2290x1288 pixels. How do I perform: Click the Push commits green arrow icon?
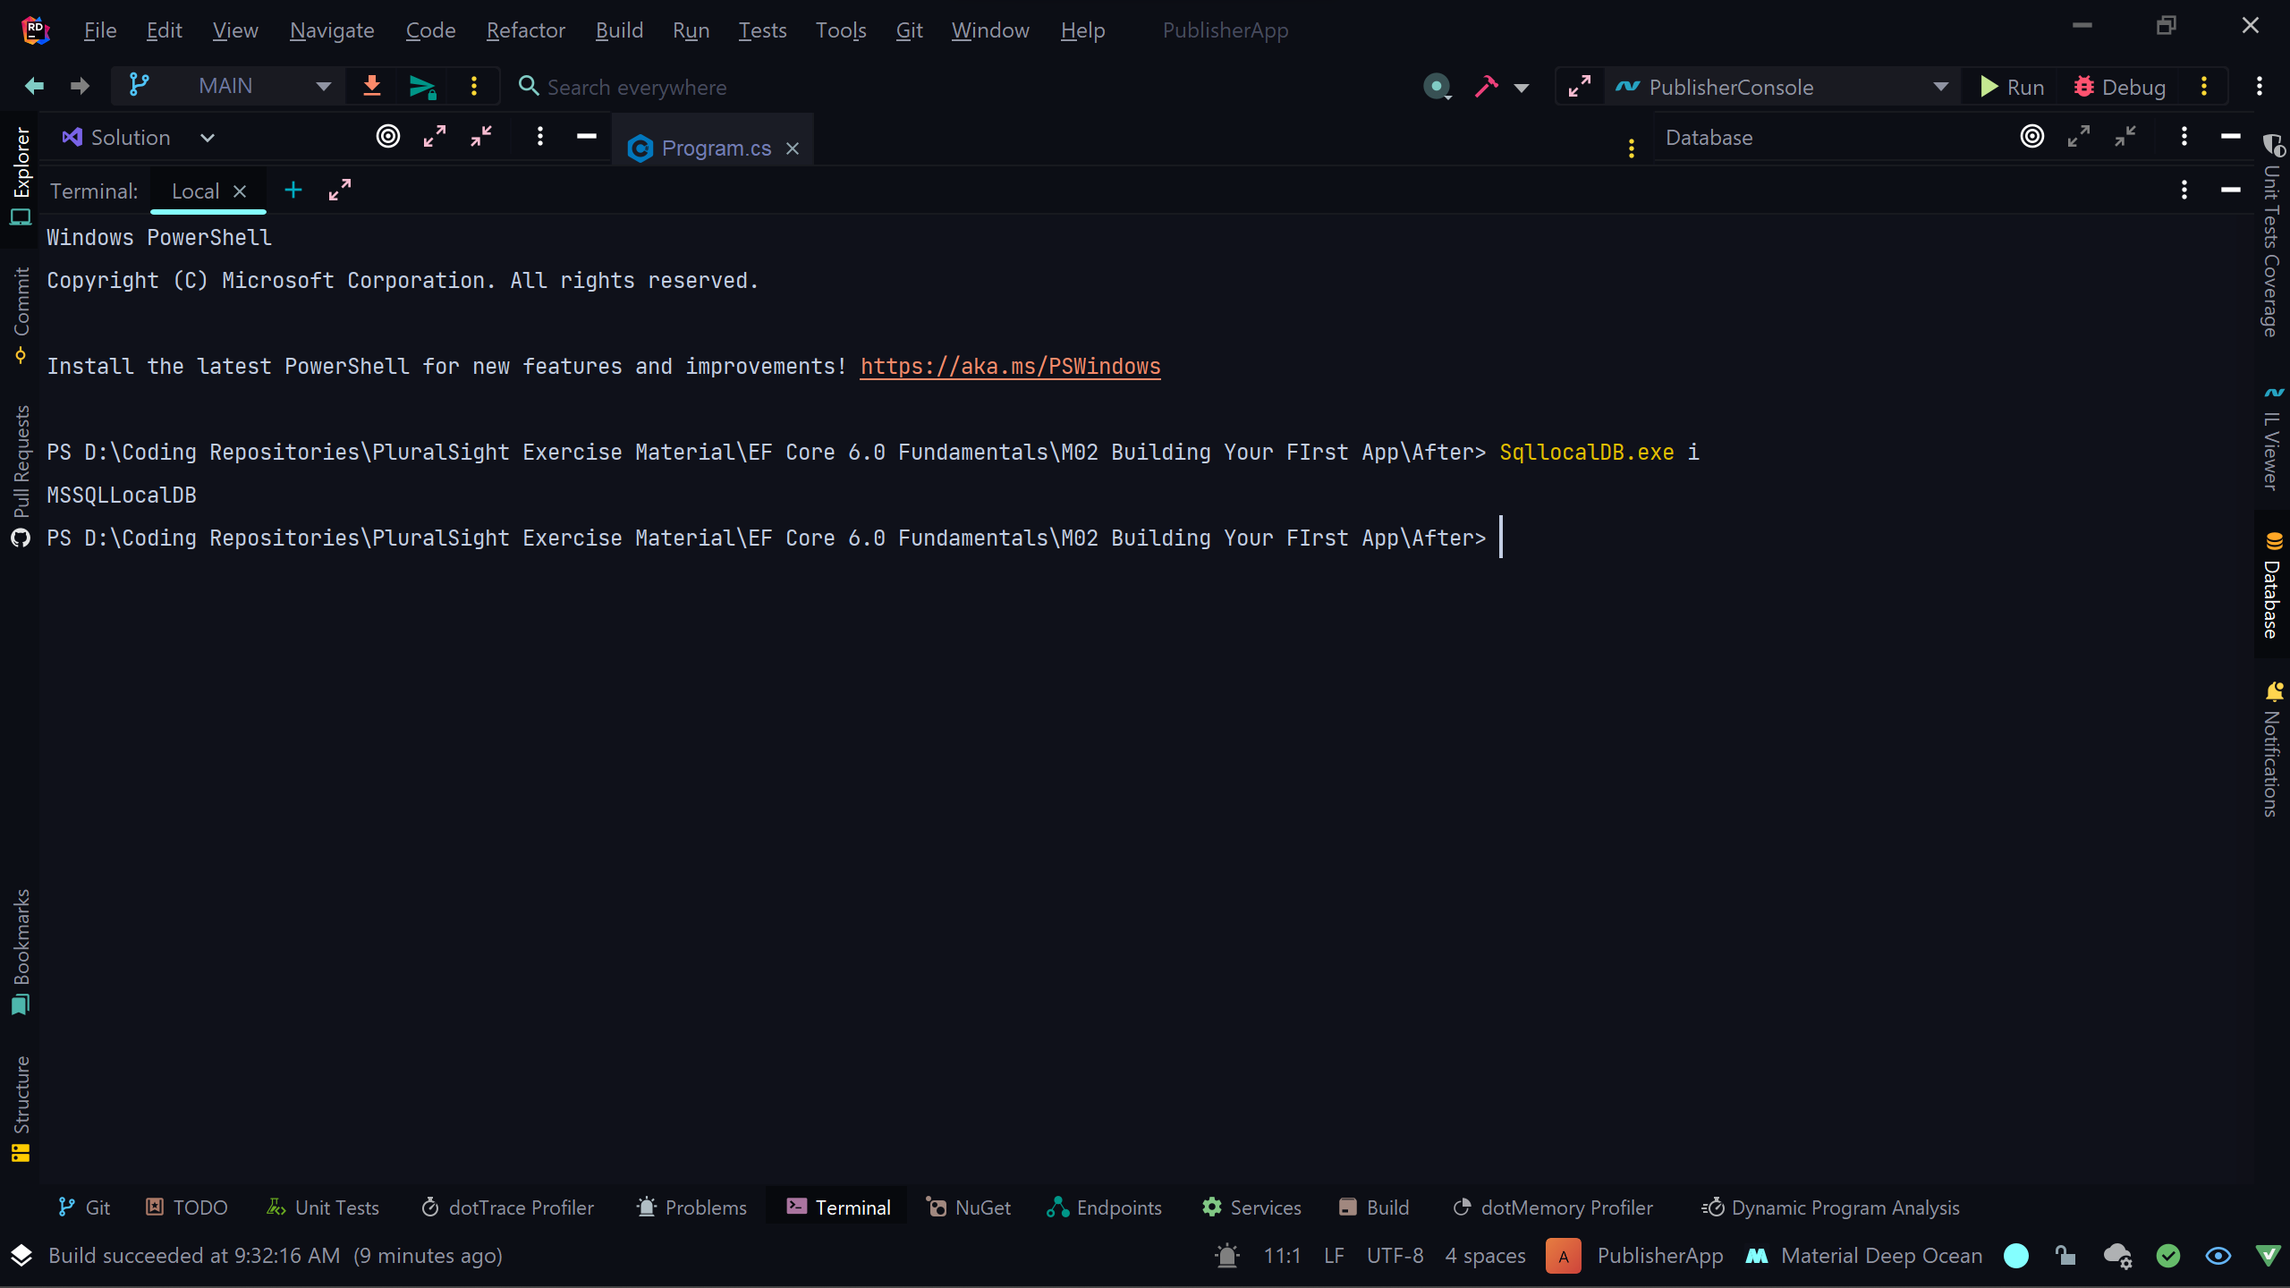pos(422,87)
